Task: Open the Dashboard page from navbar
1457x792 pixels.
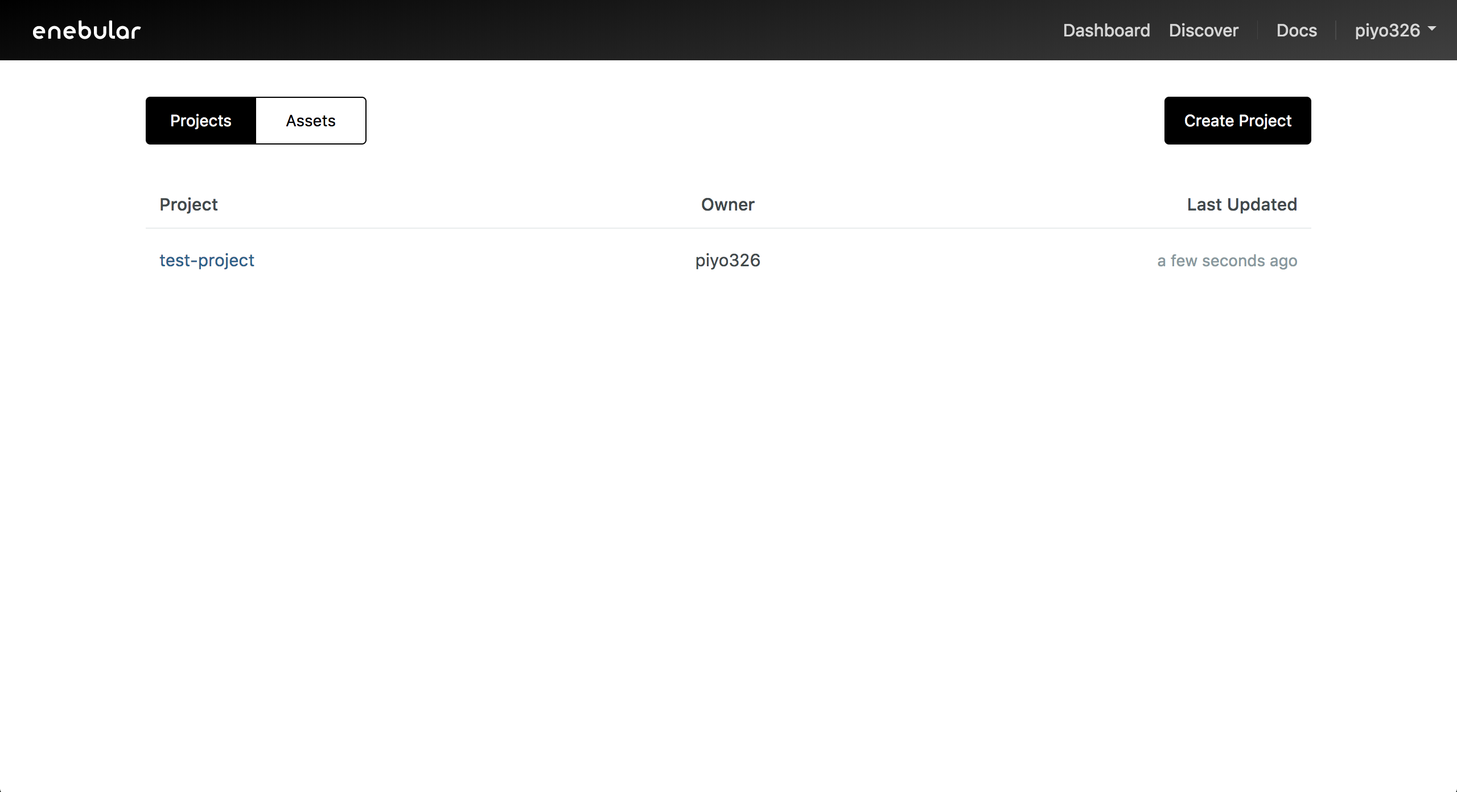Action: point(1106,30)
